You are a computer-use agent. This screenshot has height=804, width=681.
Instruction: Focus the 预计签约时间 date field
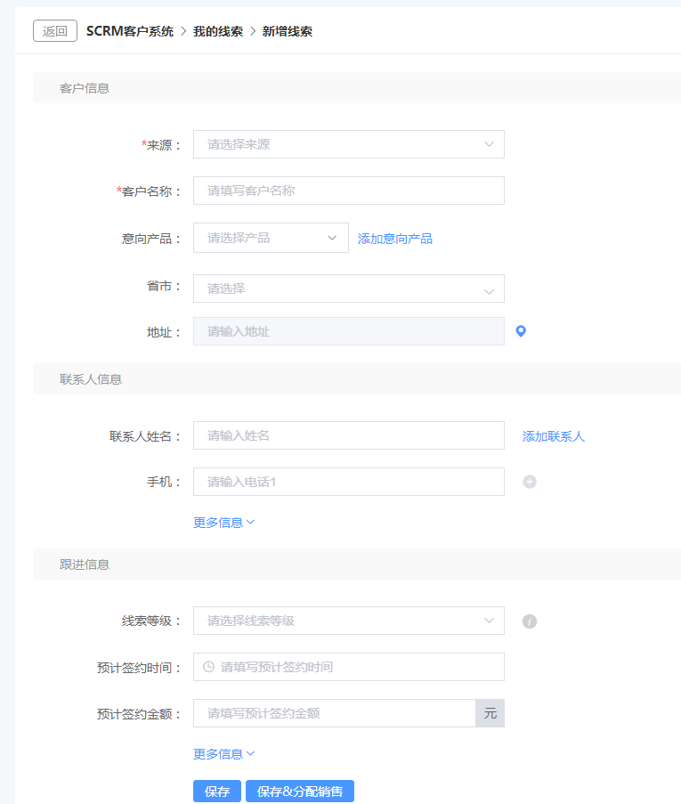click(x=349, y=667)
